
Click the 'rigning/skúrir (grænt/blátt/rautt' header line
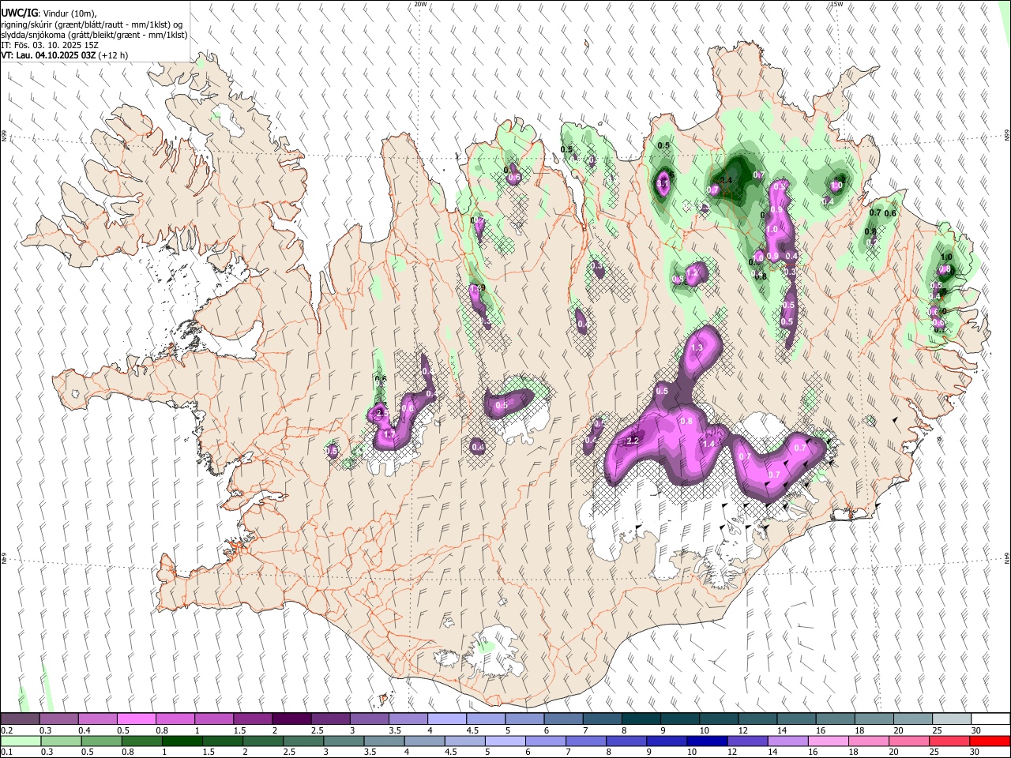92,24
